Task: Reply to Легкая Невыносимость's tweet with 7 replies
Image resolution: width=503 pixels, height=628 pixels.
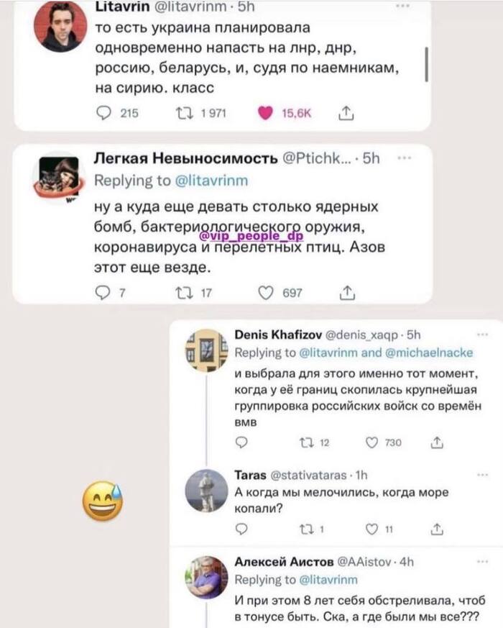Action: (x=103, y=292)
